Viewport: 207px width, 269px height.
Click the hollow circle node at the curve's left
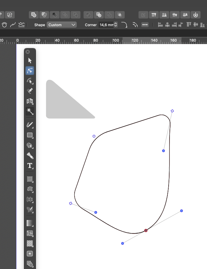[x=94, y=136]
